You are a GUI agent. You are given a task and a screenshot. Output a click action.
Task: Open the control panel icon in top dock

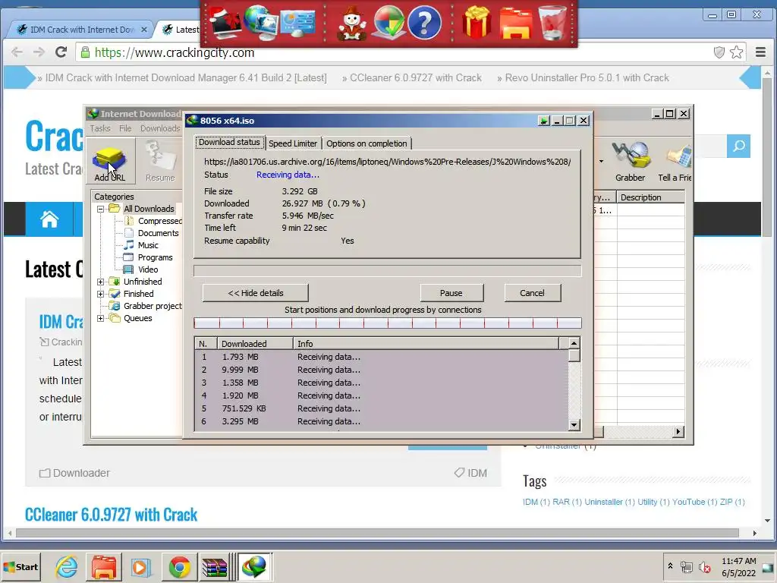click(297, 24)
